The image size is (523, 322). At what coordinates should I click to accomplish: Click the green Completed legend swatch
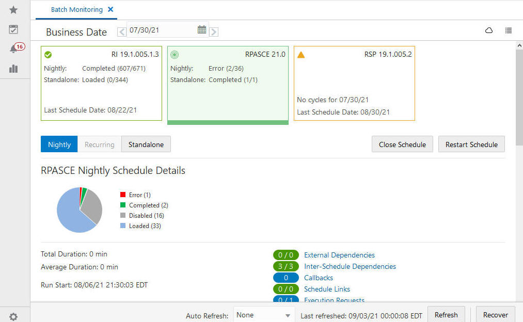coord(123,205)
